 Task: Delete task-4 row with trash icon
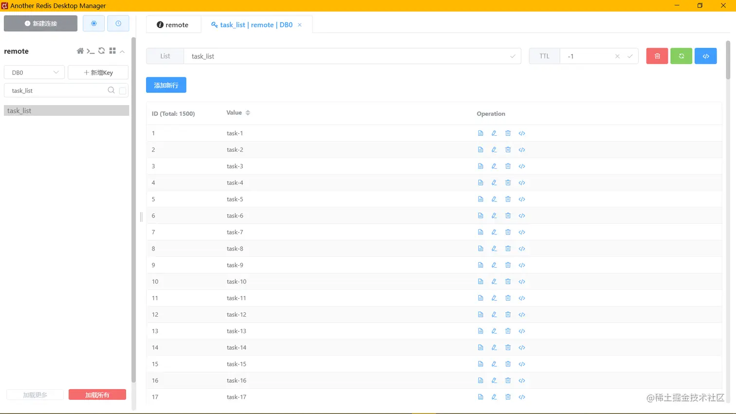click(x=508, y=183)
